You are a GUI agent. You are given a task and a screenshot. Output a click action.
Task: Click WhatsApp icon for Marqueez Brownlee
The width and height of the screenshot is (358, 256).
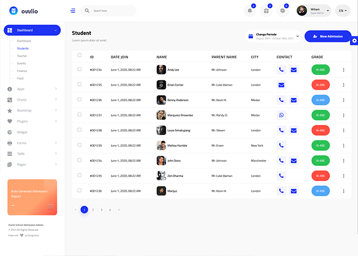281,115
